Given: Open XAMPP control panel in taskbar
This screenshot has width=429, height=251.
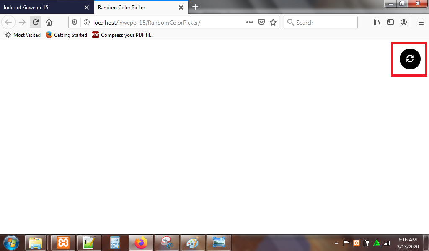Looking at the screenshot, I should [x=63, y=243].
